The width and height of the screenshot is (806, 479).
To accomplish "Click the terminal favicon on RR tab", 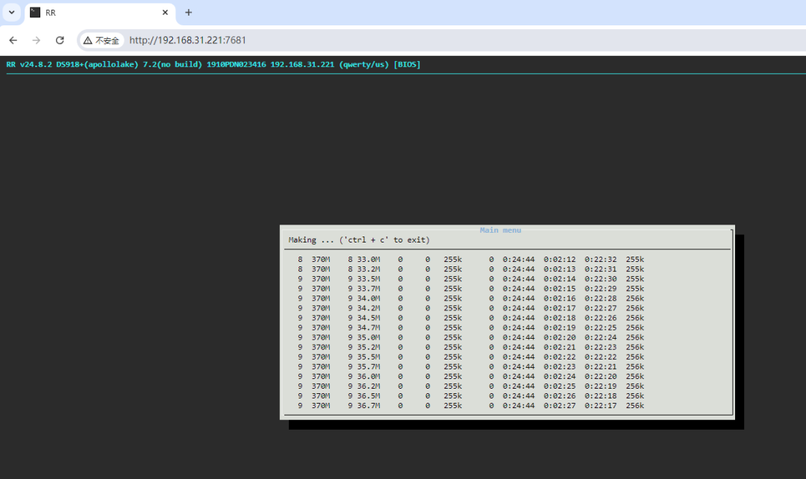I will (x=35, y=13).
